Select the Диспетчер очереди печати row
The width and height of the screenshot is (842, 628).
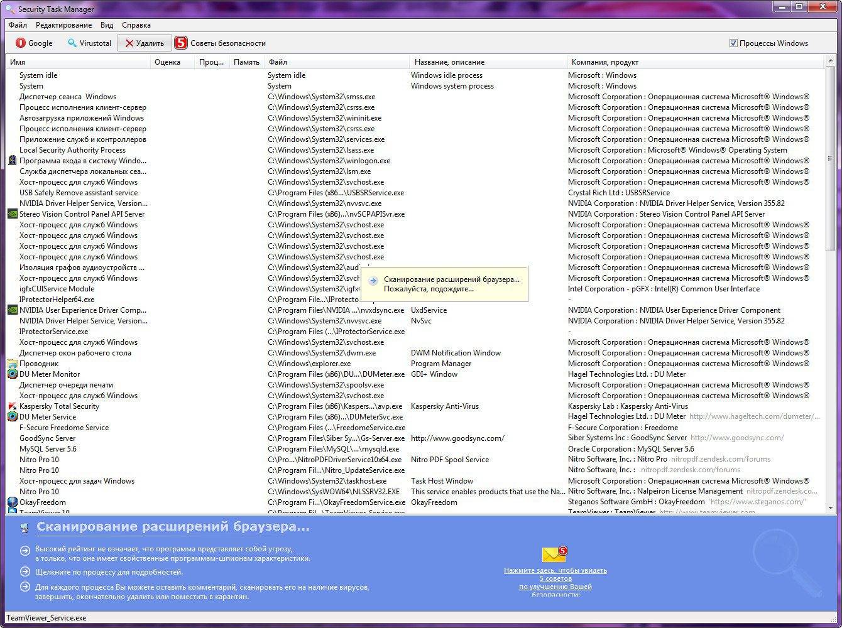[x=415, y=385]
